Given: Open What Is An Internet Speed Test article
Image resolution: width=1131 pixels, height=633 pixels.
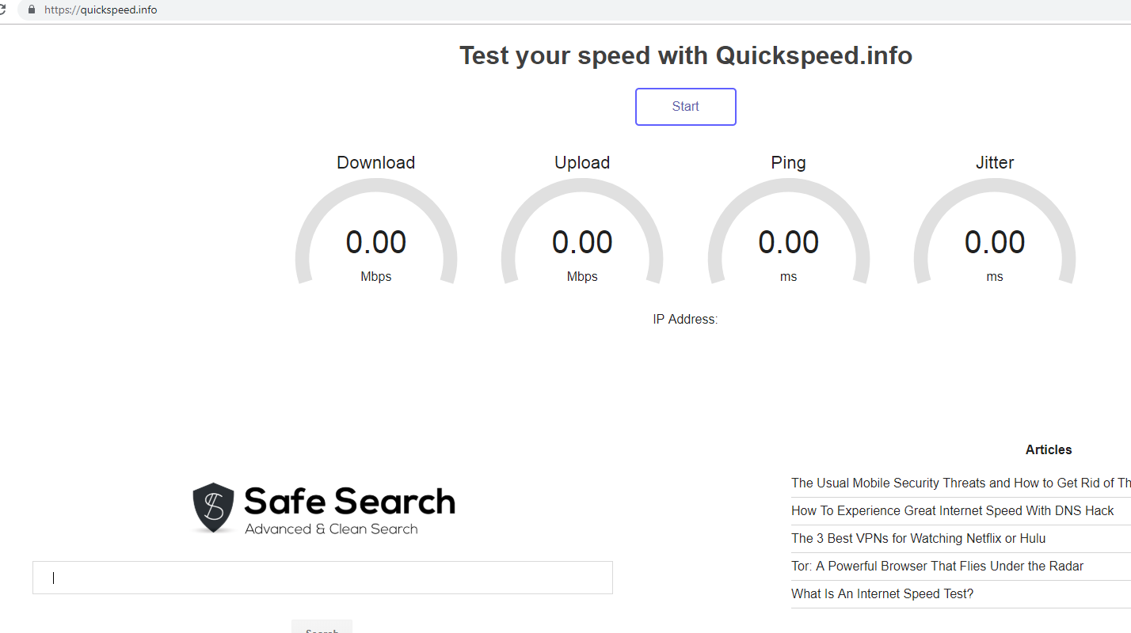Looking at the screenshot, I should click(x=882, y=593).
